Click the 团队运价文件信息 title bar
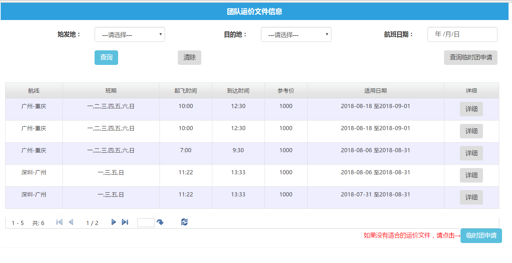Viewport: 512px width, 263px height. [x=255, y=11]
